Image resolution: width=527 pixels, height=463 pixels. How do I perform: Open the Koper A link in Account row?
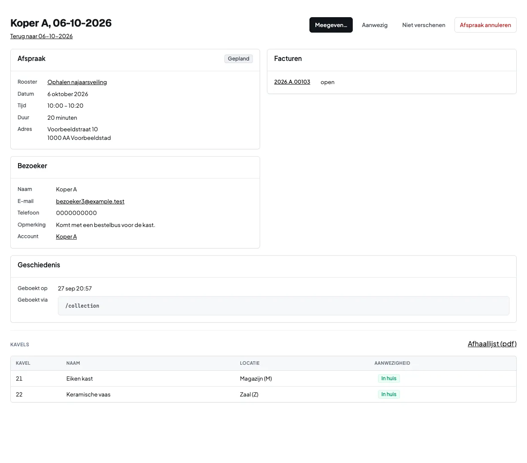click(67, 236)
